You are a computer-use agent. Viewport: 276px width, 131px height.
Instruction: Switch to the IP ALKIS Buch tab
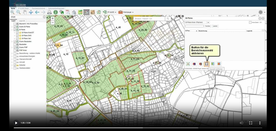point(23,8)
